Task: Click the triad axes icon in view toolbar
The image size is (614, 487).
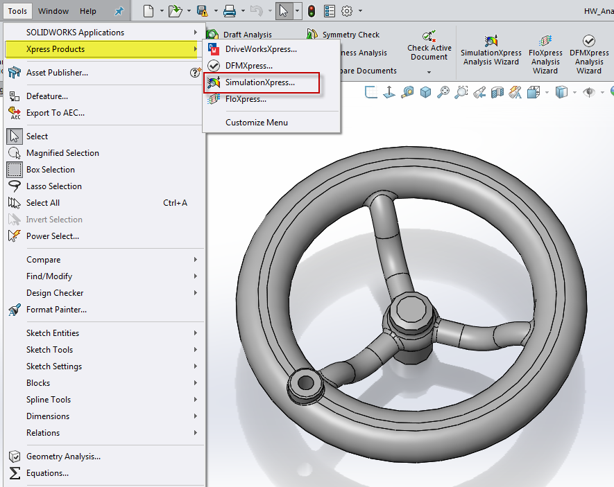Action: click(389, 93)
